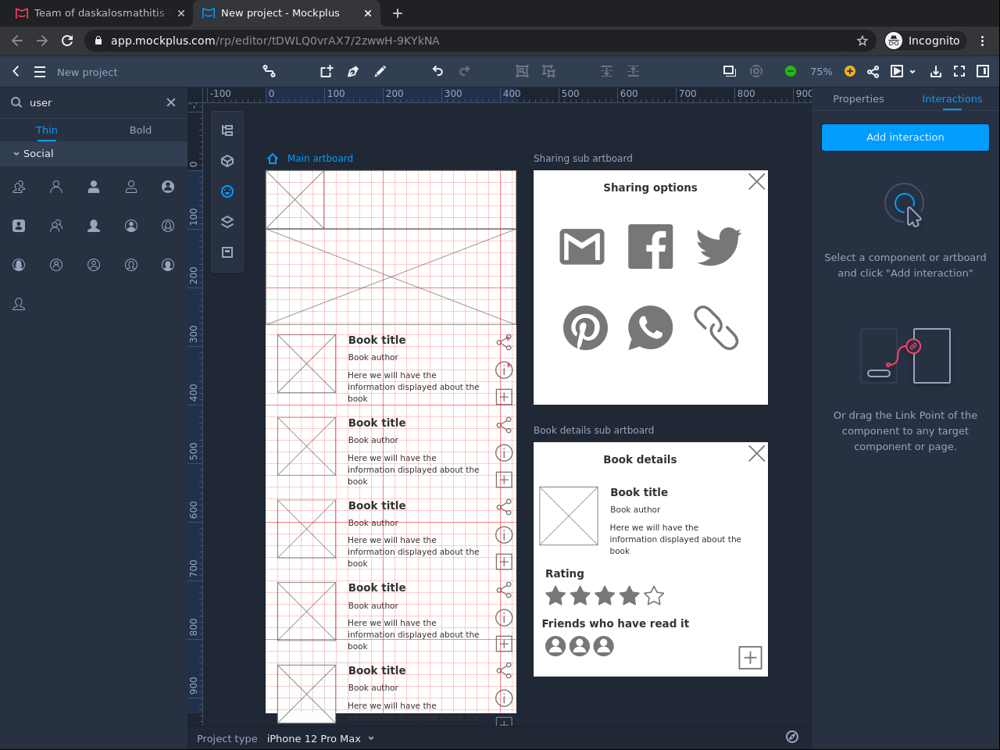This screenshot has width=1000, height=750.
Task: Select the flow connection tool in toolbar
Action: (x=270, y=71)
